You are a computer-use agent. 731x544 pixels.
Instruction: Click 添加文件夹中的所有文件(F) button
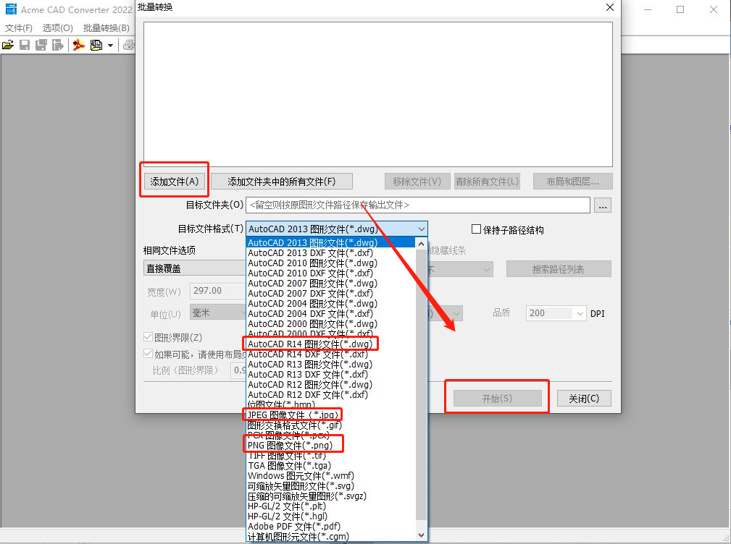click(x=282, y=182)
